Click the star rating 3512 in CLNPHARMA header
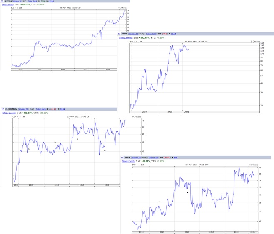The width and height of the screenshot is (274, 234). pyautogui.click(x=62, y=109)
